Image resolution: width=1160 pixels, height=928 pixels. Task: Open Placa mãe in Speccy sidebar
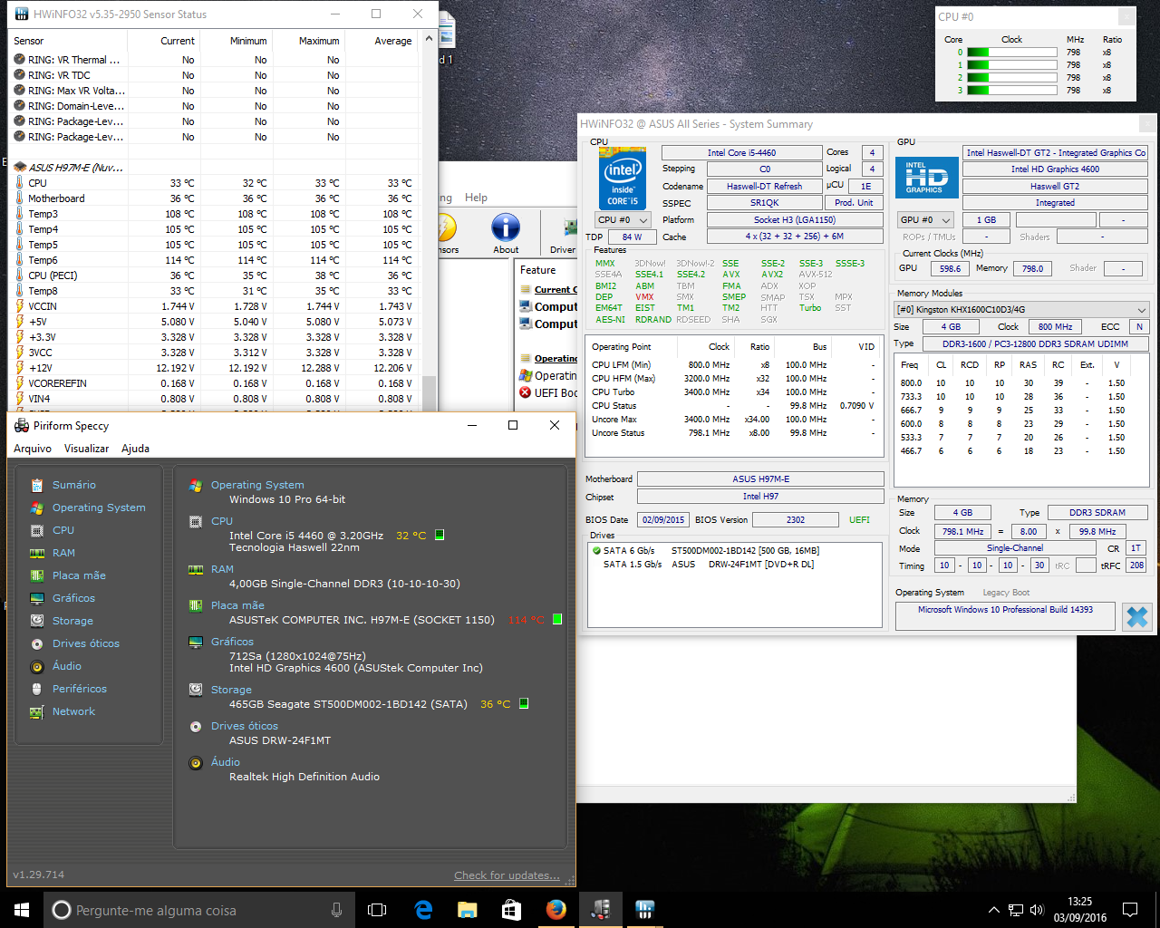[79, 575]
